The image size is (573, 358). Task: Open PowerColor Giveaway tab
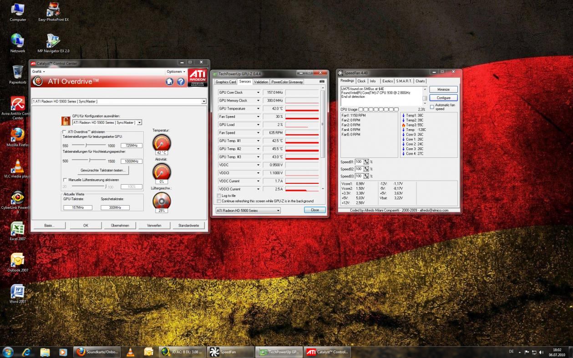(x=287, y=82)
